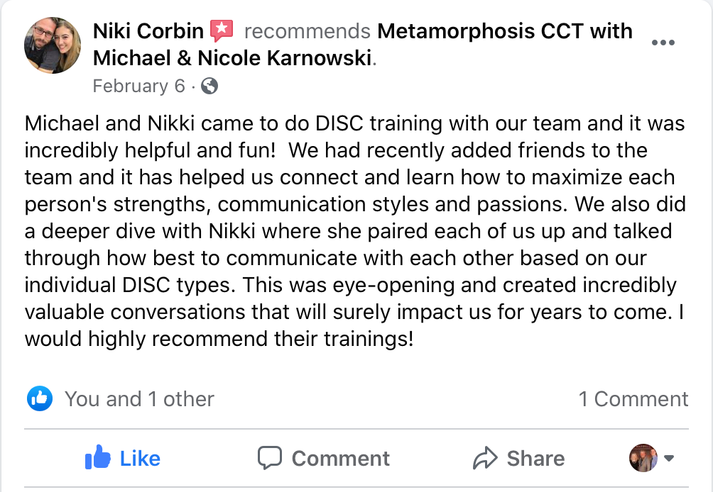Click the pink recommendation star badge
The width and height of the screenshot is (713, 492).
click(x=222, y=31)
